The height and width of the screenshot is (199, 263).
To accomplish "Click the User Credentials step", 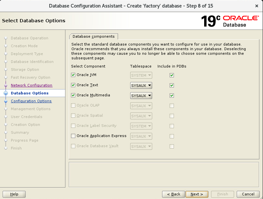I will click(27, 117).
